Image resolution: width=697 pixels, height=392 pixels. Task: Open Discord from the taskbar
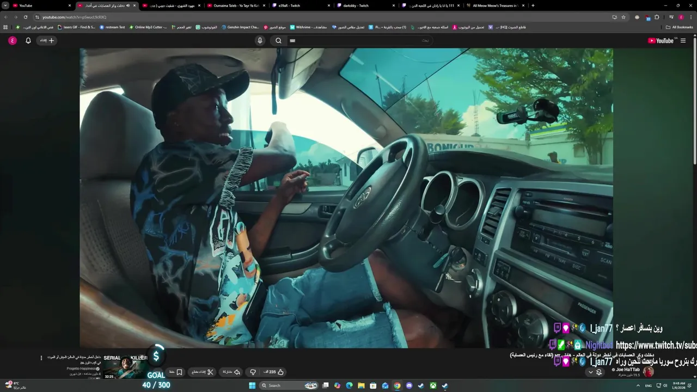click(409, 385)
